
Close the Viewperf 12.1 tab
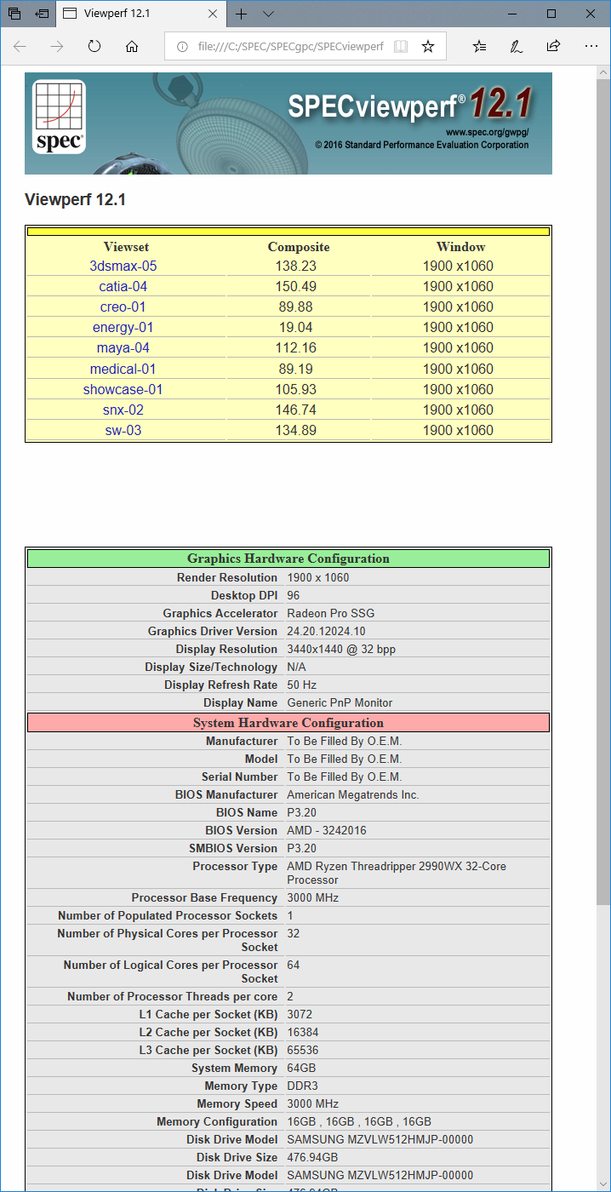pos(213,14)
